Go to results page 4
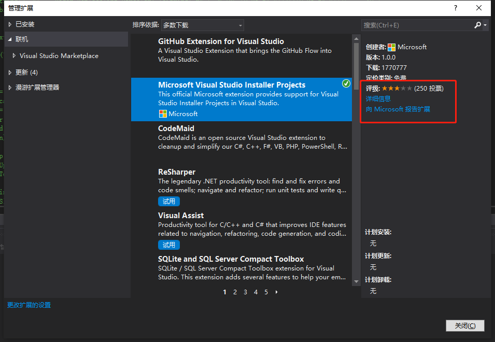Image resolution: width=495 pixels, height=342 pixels. [x=256, y=292]
